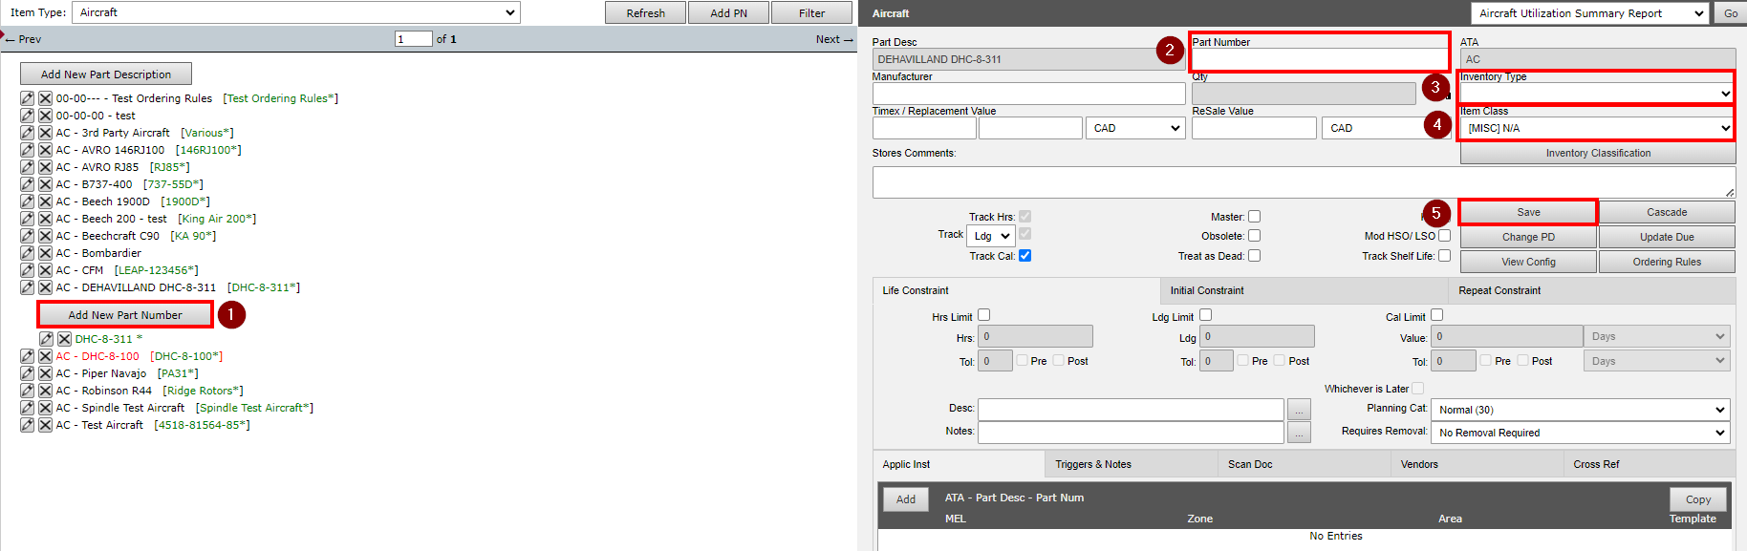Viewport: 1747px width, 551px height.
Task: Delete the AC - Test Aircraft entry
Action: coord(45,425)
